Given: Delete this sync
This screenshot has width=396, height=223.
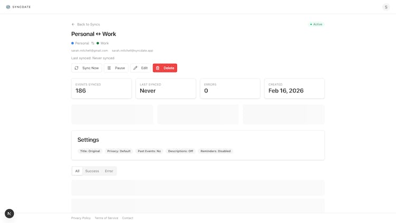Looking at the screenshot, I should click(x=165, y=68).
